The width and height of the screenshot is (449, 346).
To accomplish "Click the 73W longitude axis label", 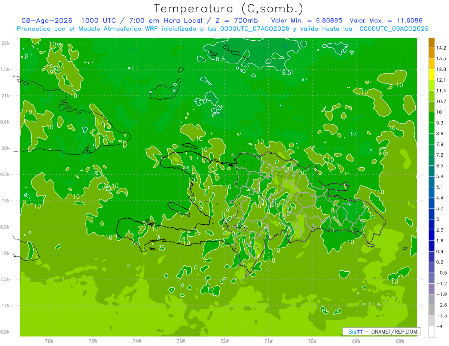I will point(181,341).
